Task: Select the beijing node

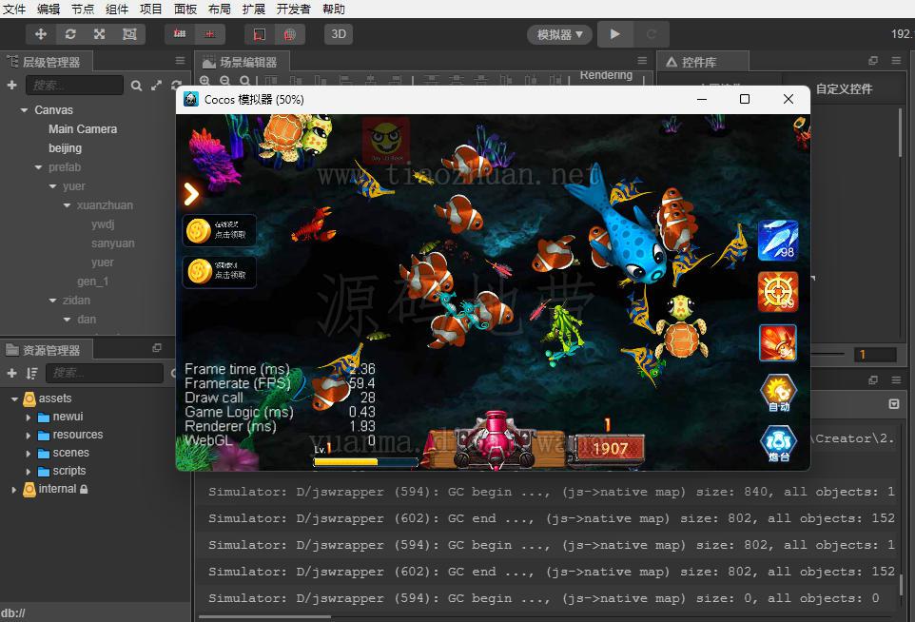Action: pyautogui.click(x=66, y=148)
